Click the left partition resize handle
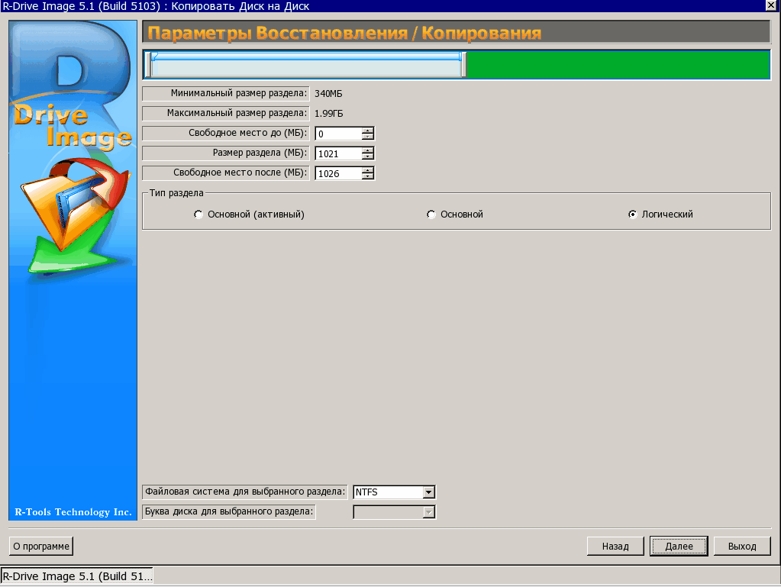Image resolution: width=781 pixels, height=587 pixels. [148, 65]
